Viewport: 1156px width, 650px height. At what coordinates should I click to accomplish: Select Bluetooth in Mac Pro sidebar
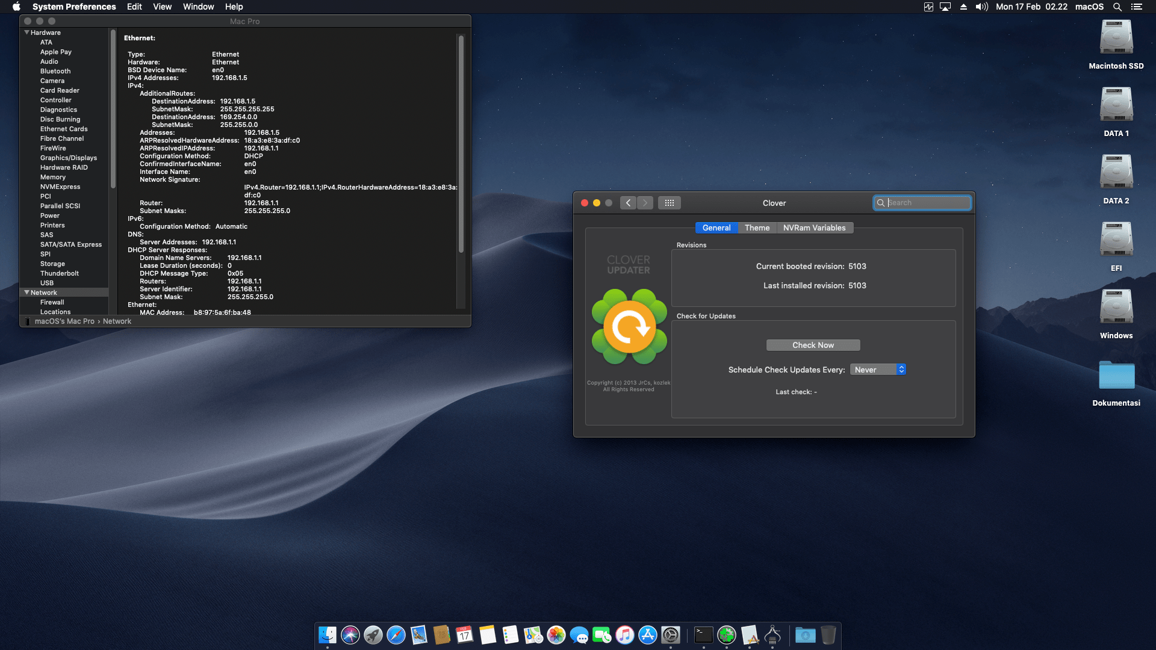pyautogui.click(x=55, y=71)
